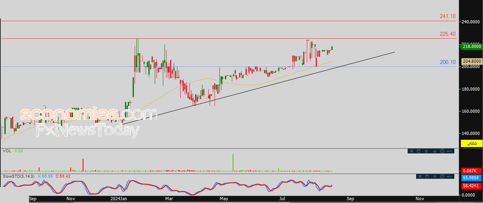
Task: Click the 180.0000 price axis label
Action: (x=471, y=89)
